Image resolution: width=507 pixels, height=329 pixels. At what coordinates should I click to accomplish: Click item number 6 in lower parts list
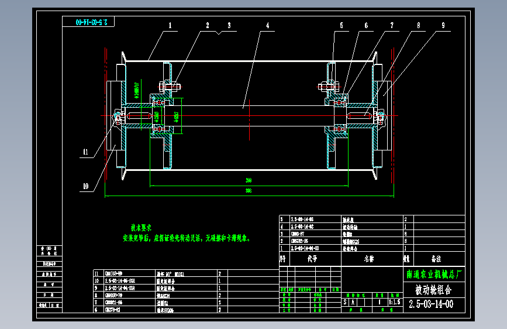(x=96, y=310)
